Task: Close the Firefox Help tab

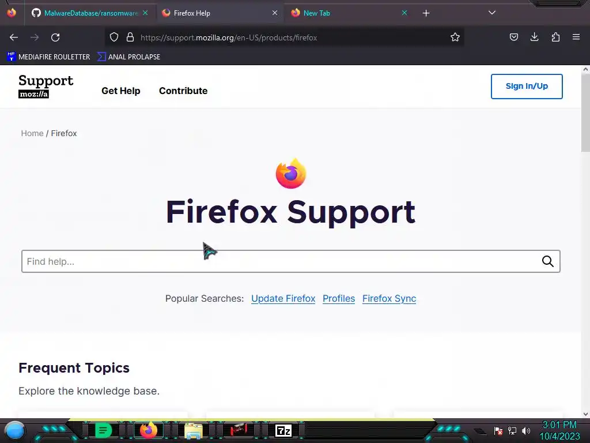Action: coord(275,13)
